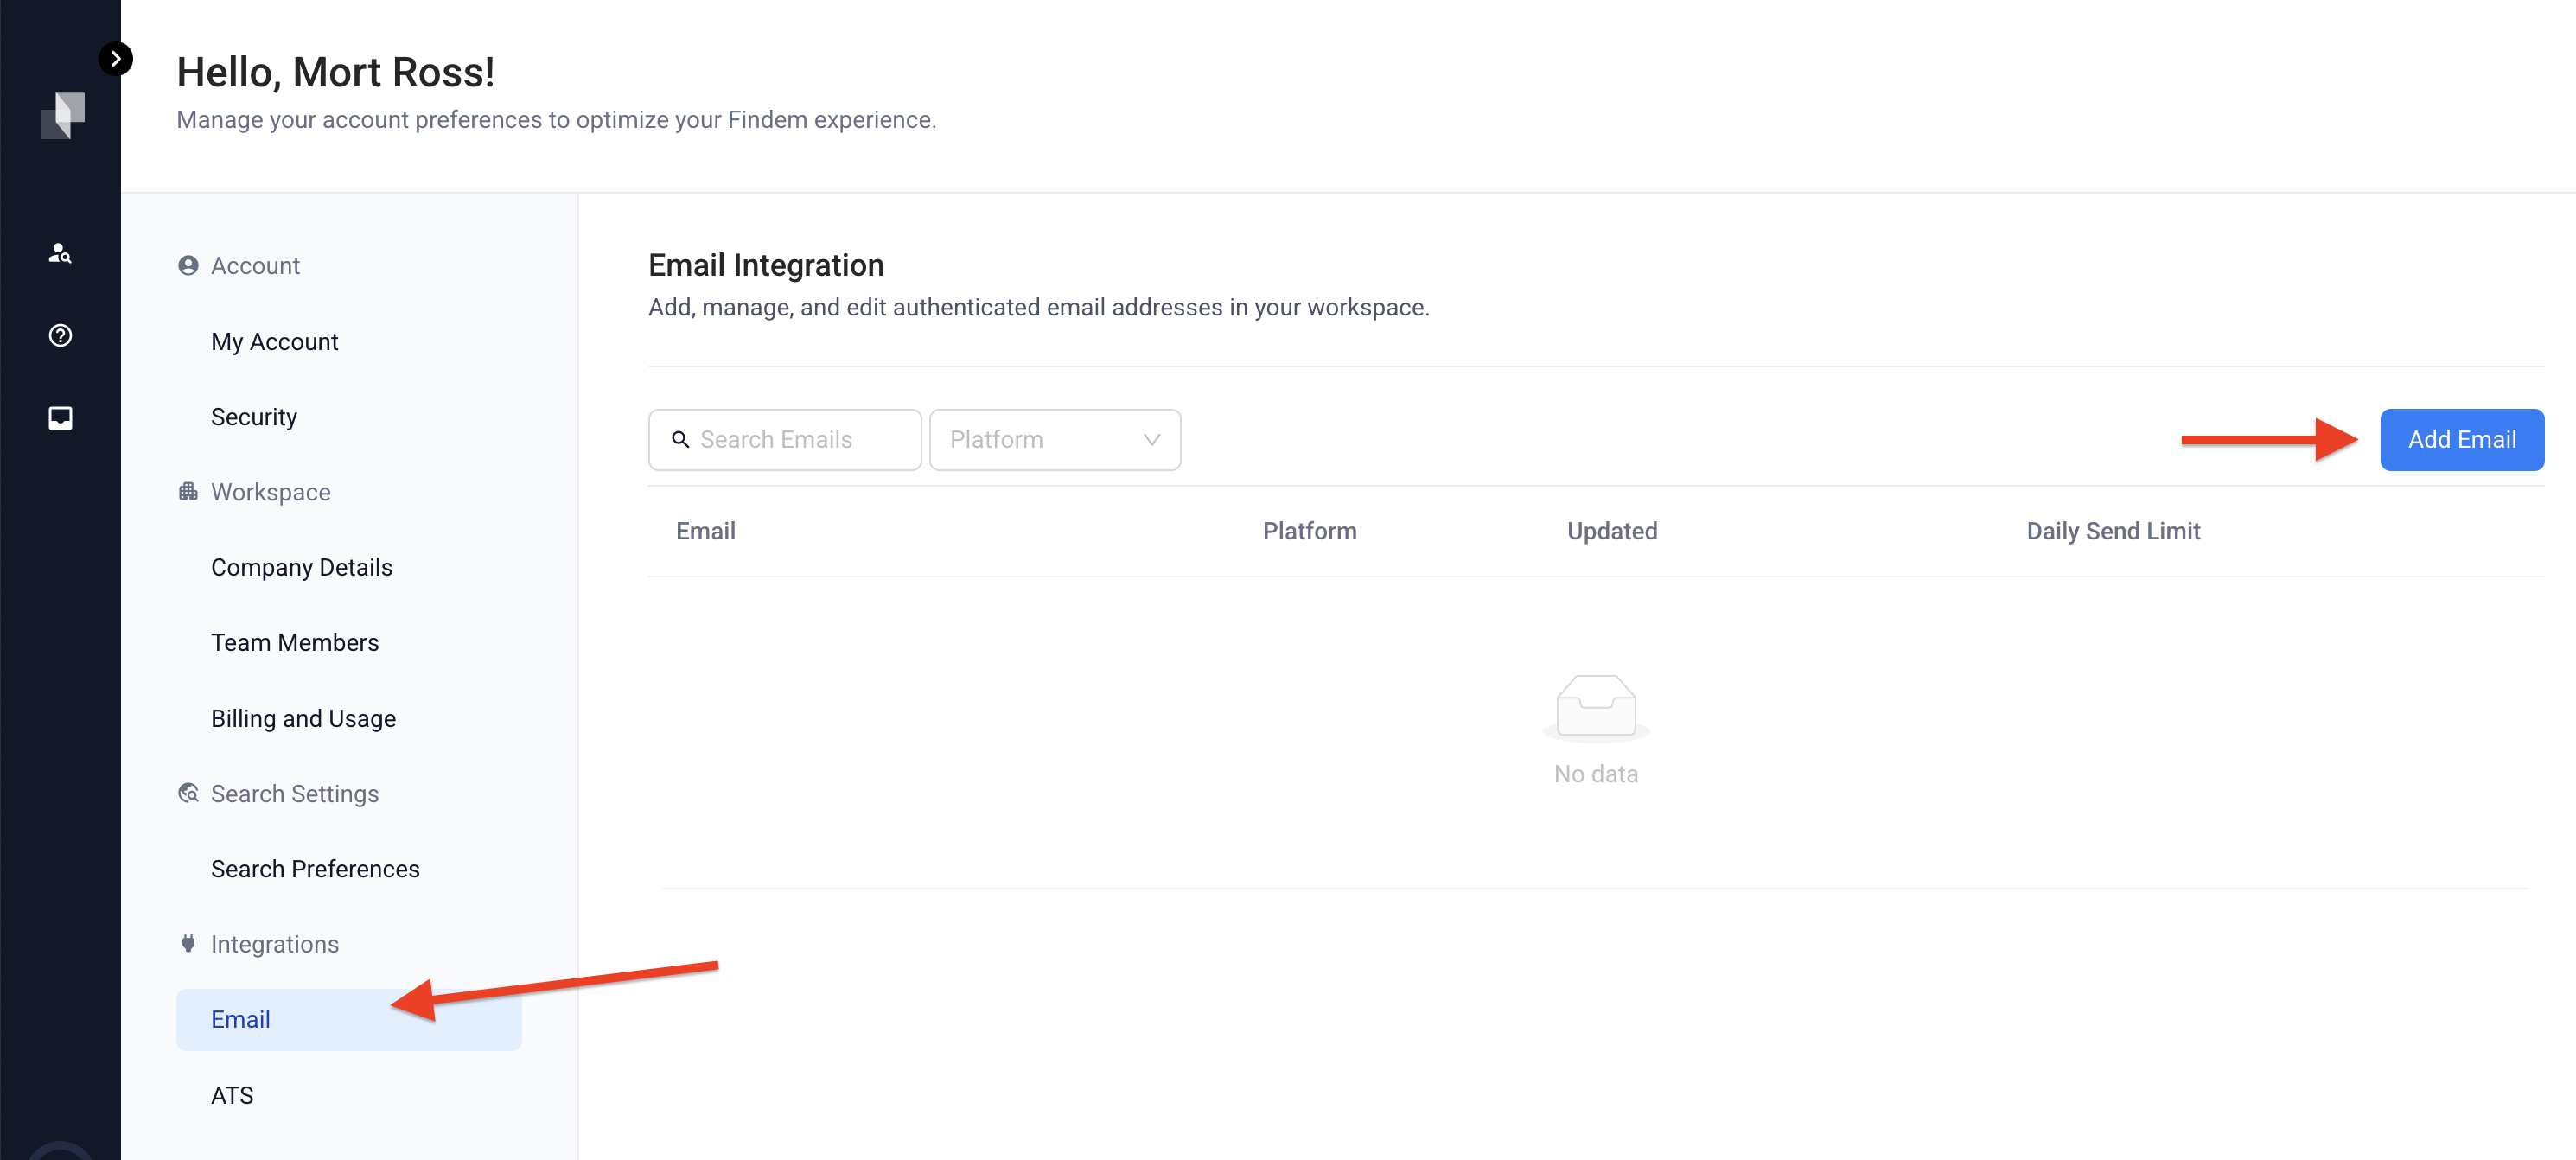The height and width of the screenshot is (1160, 2576).
Task: Click the Account section person icon
Action: pyautogui.click(x=188, y=265)
